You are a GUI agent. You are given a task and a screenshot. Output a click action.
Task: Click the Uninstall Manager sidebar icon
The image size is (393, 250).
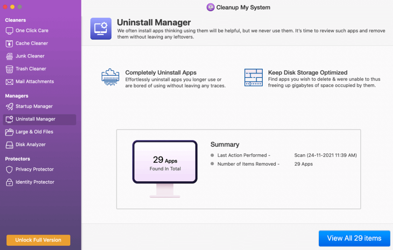(9, 119)
